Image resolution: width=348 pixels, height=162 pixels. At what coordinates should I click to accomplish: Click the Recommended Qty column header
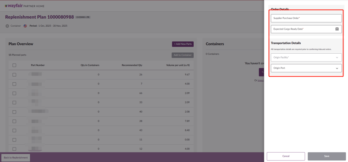[132, 65]
